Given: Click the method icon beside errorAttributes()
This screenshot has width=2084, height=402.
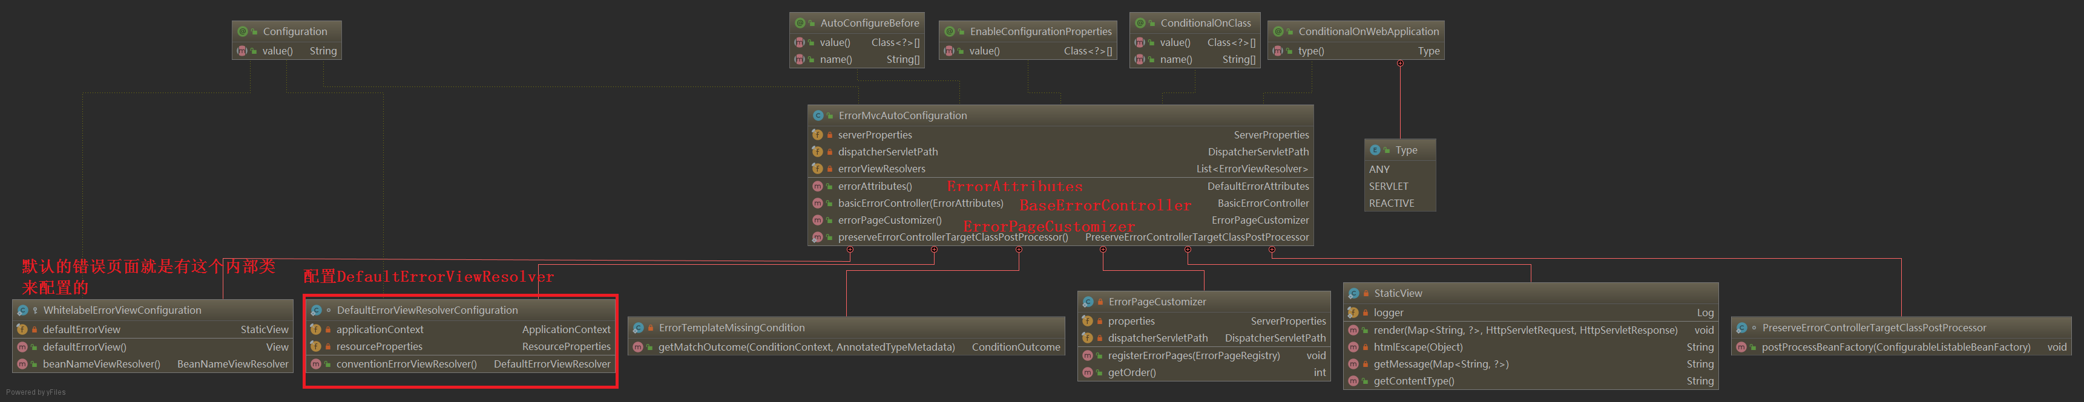Looking at the screenshot, I should pyautogui.click(x=817, y=186).
